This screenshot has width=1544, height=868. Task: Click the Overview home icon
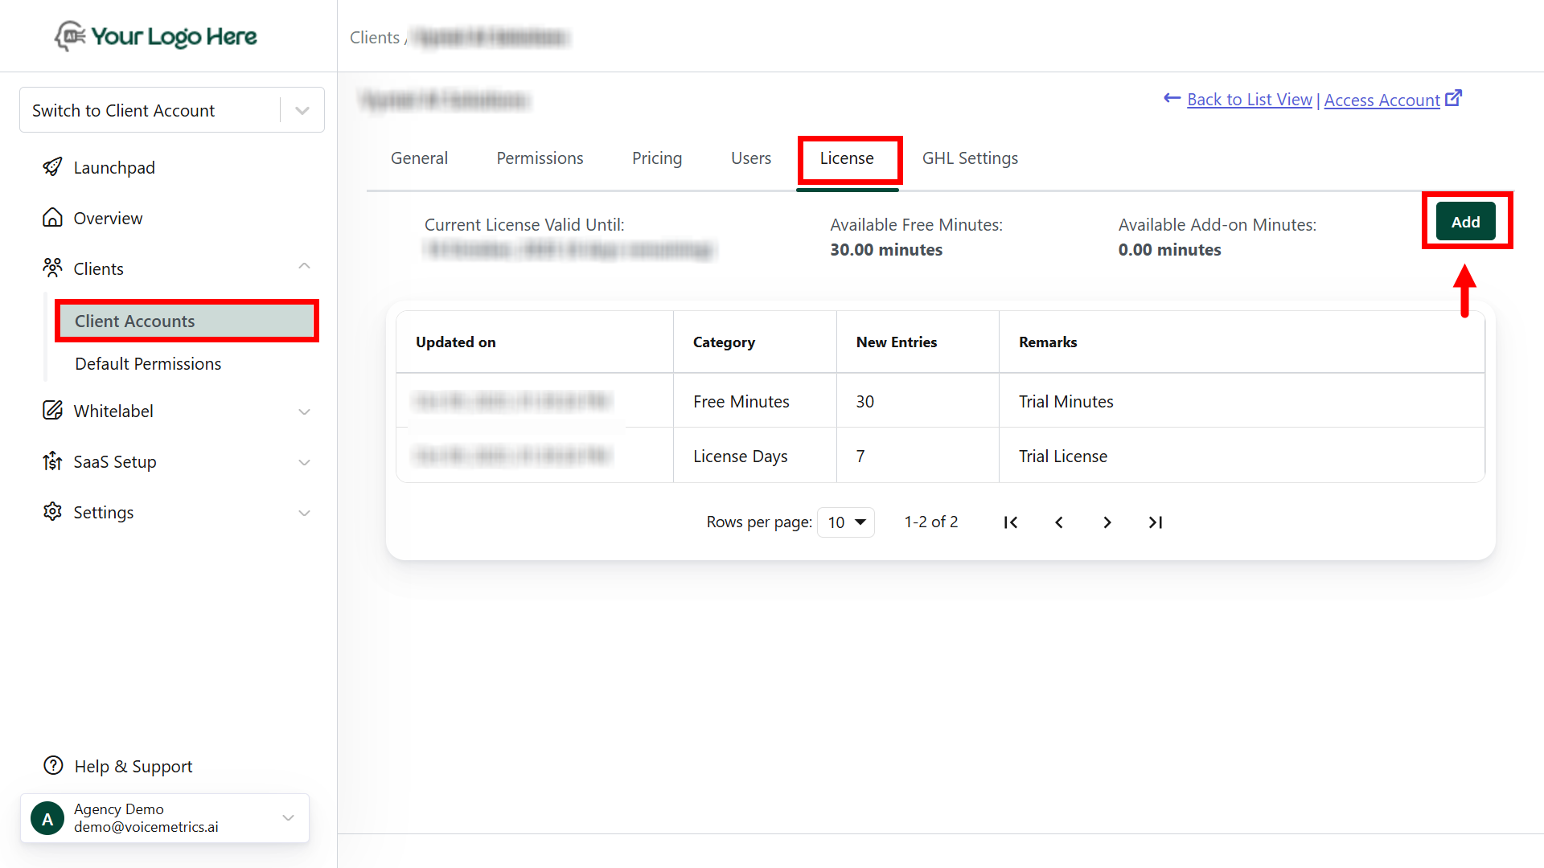click(x=52, y=218)
